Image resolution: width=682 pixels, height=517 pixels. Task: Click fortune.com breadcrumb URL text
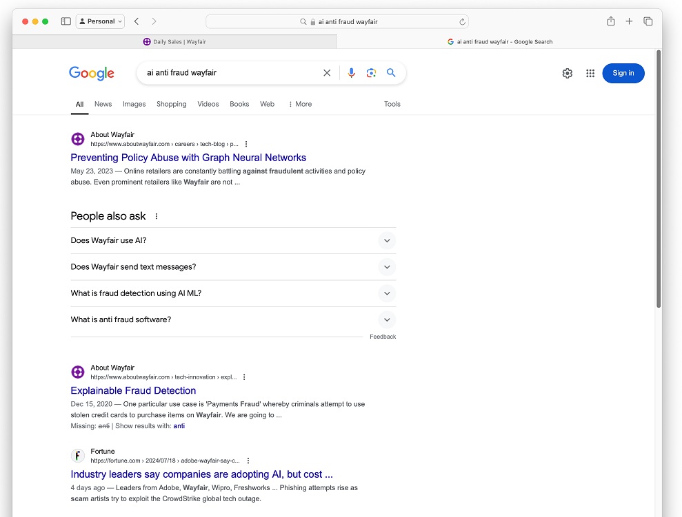click(165, 461)
